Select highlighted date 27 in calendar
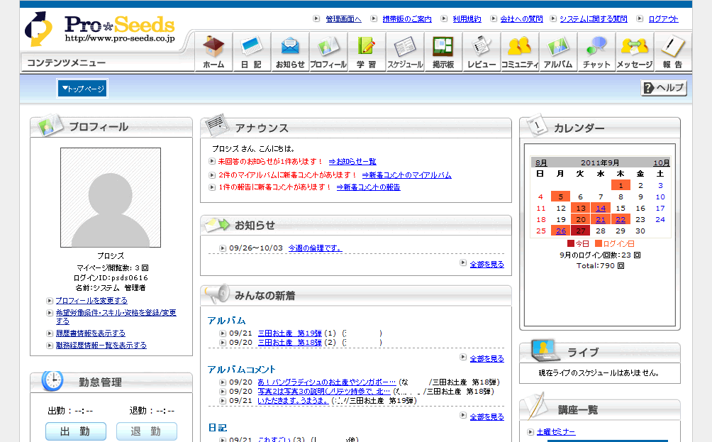The width and height of the screenshot is (712, 442). click(x=581, y=231)
